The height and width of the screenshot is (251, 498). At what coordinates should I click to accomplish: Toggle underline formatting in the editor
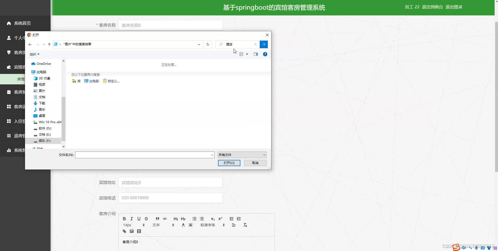(x=139, y=219)
